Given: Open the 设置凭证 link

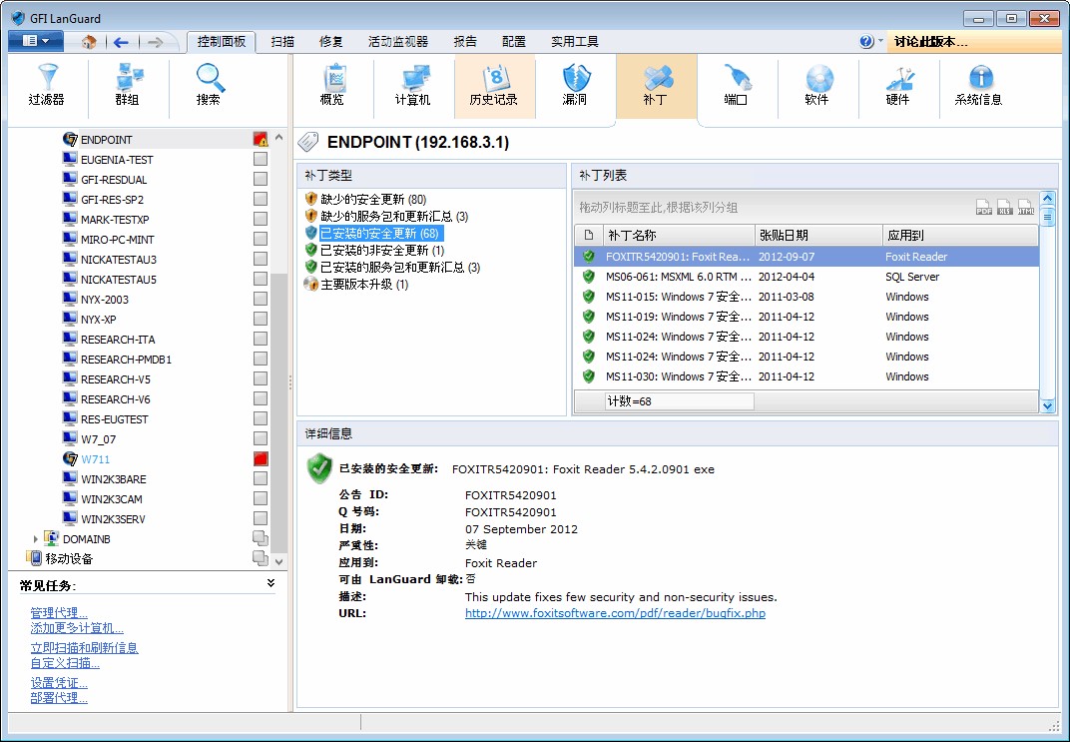Looking at the screenshot, I should pos(59,683).
